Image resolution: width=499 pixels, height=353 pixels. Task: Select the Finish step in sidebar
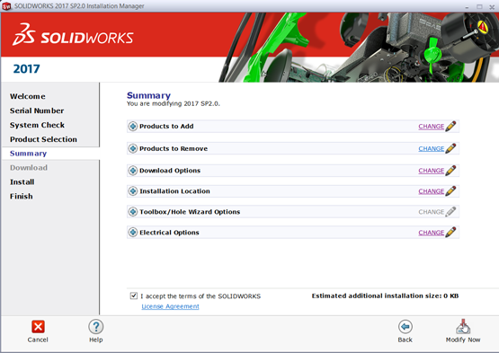[22, 196]
